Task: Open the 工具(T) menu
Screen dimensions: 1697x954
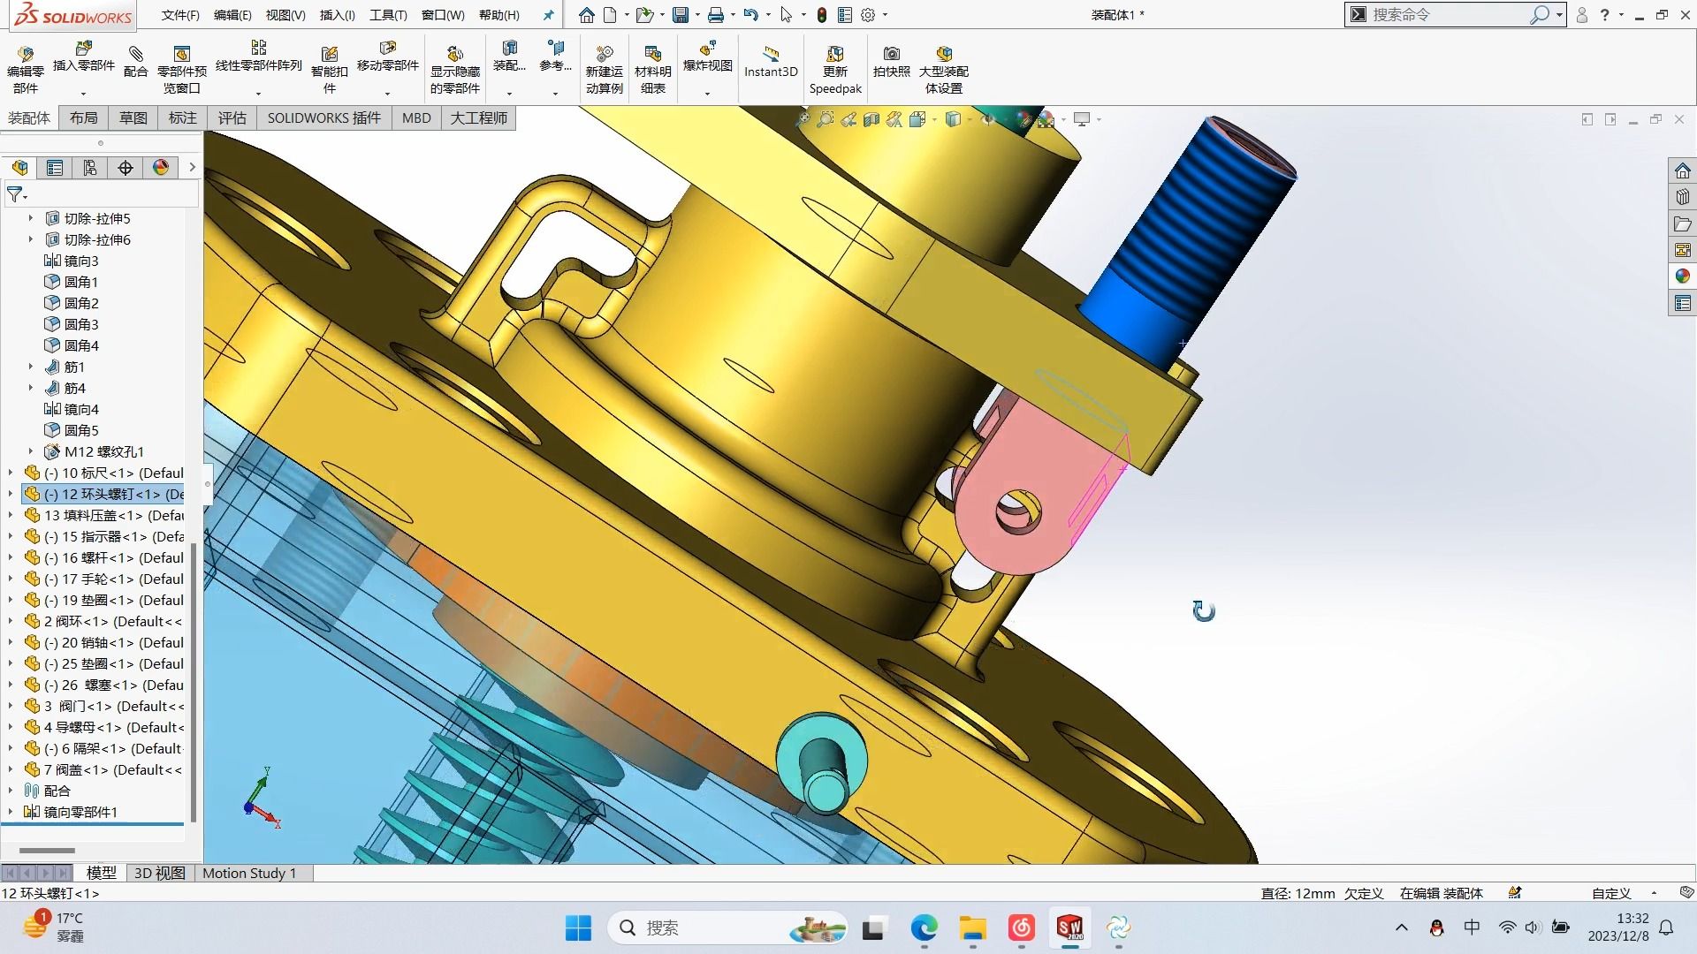Action: click(x=385, y=15)
